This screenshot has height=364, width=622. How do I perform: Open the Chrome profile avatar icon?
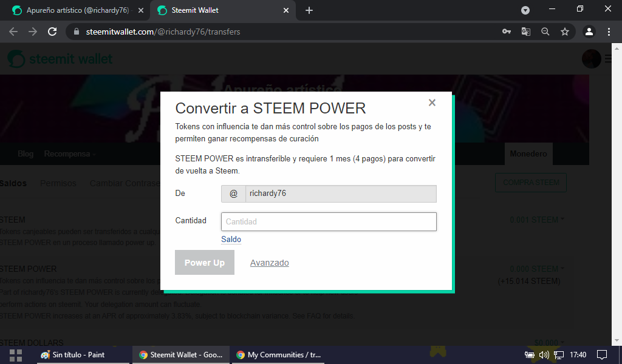click(x=589, y=32)
